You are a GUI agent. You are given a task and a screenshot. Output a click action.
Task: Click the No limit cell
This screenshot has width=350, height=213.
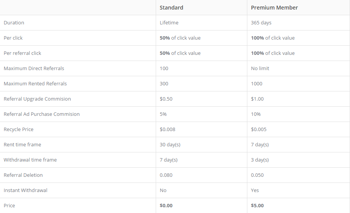260,69
